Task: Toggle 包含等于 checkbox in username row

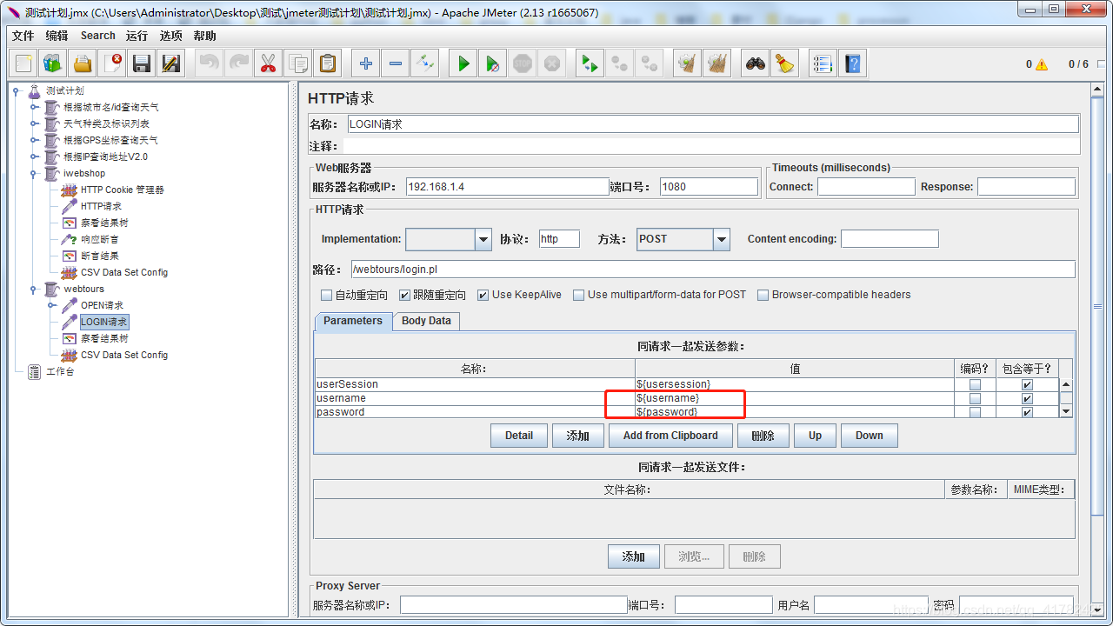Action: point(1027,398)
